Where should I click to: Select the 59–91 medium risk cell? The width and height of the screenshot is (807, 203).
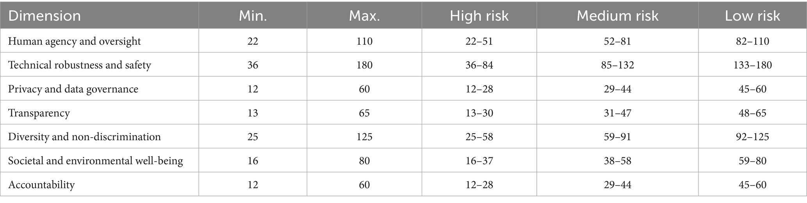[617, 137]
